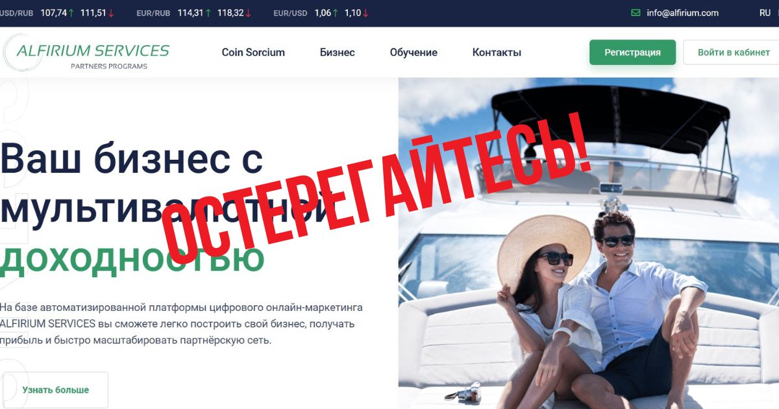Image resolution: width=779 pixels, height=409 pixels.
Task: Click the green up arrow beside USD/RUB 107,74
Action: pyautogui.click(x=71, y=13)
